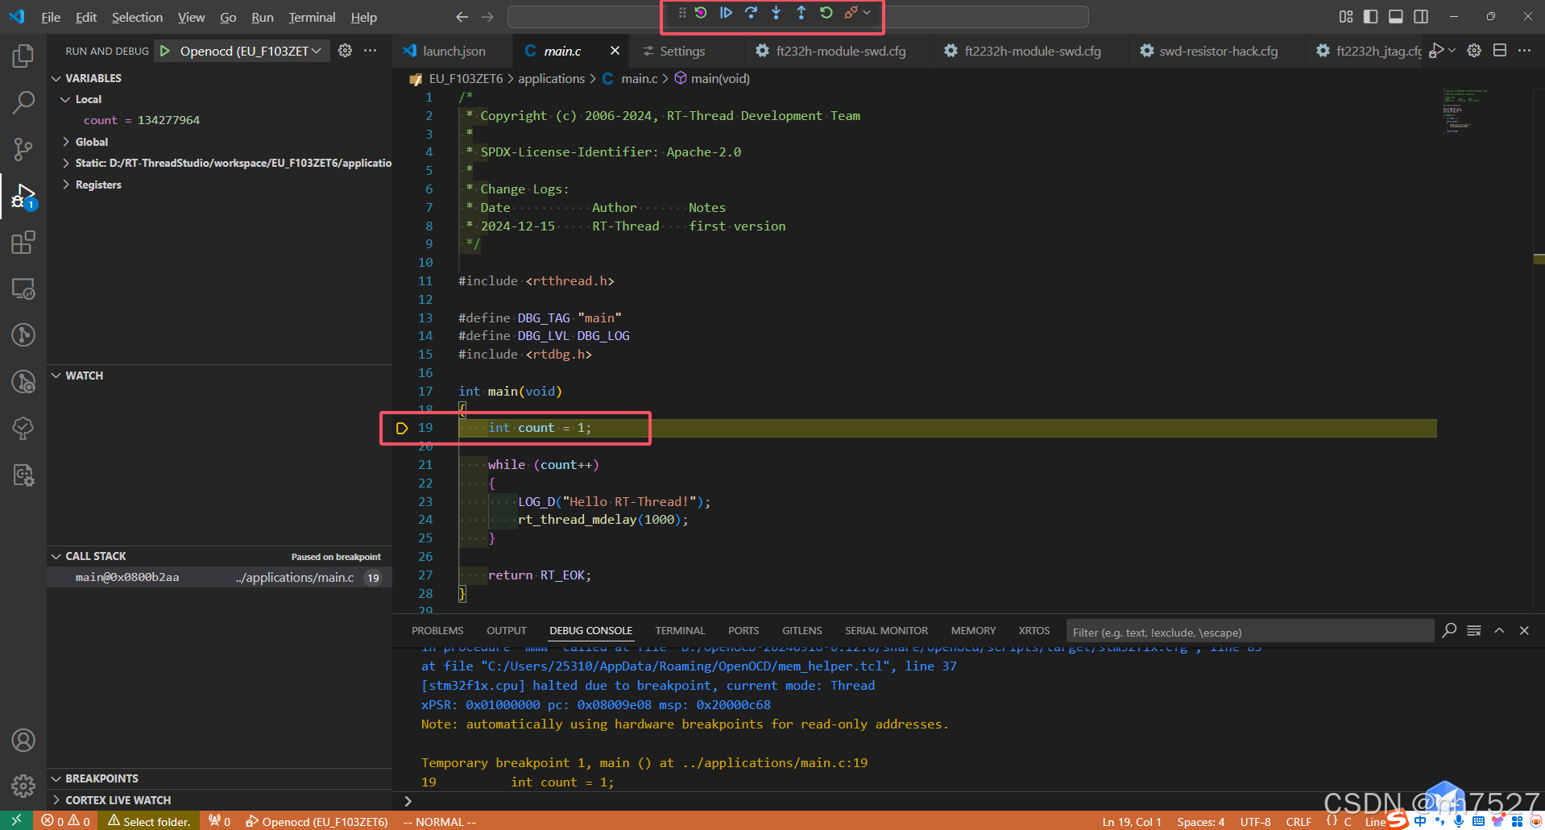The height and width of the screenshot is (830, 1545).
Task: Toggle the secondary side bar
Action: (1421, 16)
